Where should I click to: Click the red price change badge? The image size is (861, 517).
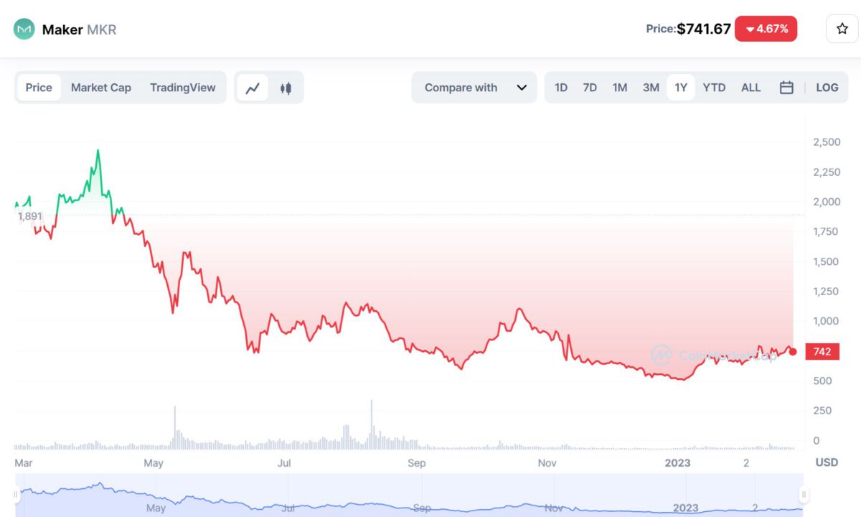(x=766, y=29)
